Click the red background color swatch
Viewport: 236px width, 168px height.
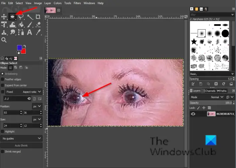click(24, 51)
